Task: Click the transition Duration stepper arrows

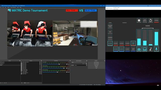Action: (x=87, y=65)
